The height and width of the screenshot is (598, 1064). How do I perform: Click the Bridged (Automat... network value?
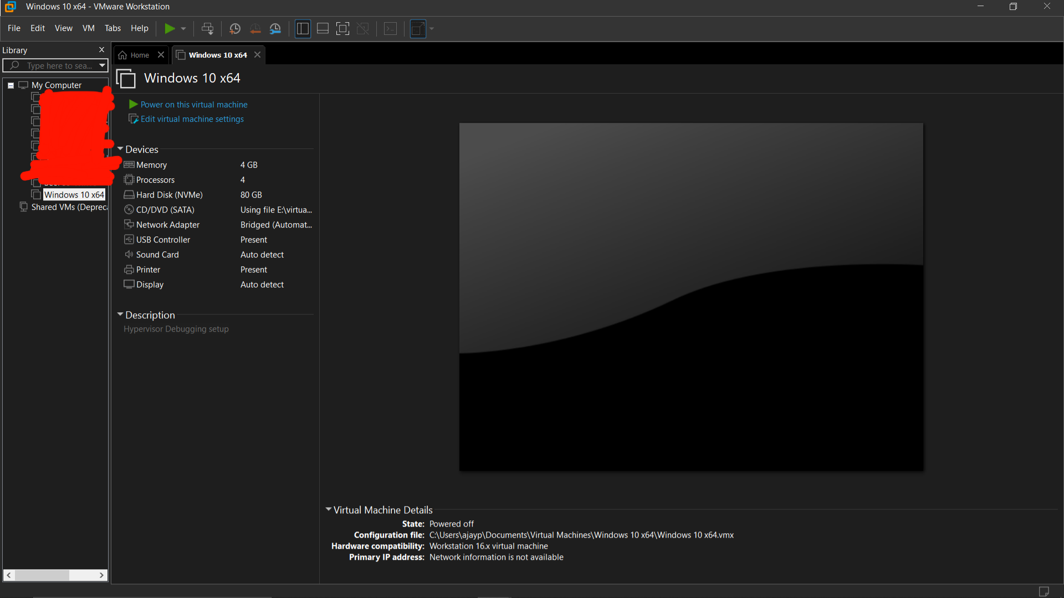click(276, 225)
